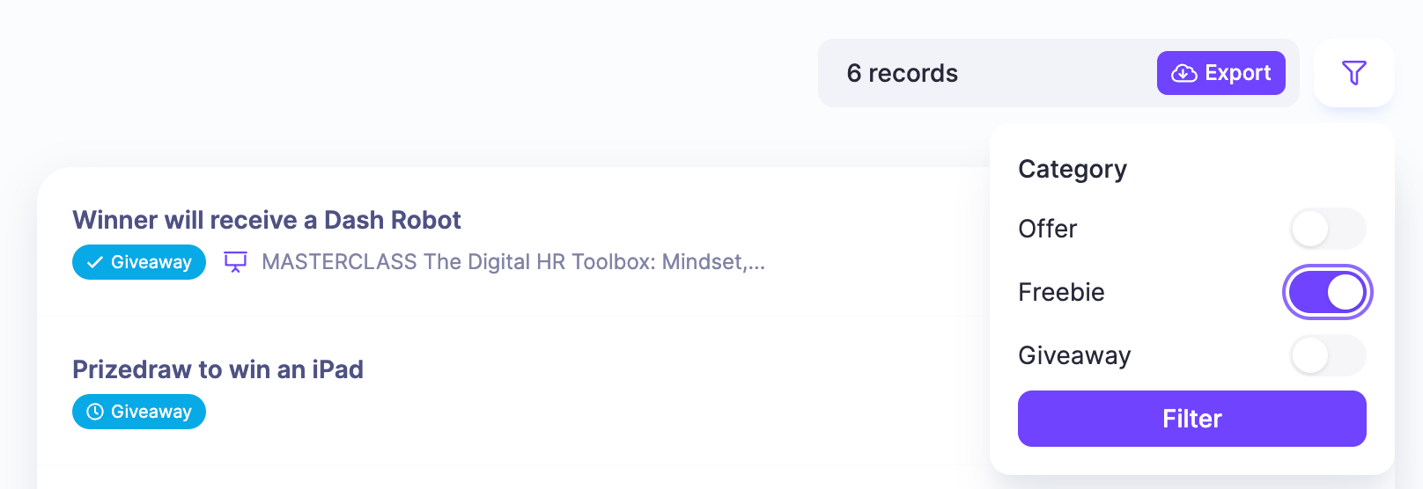Turn on the Giveaway category toggle
Screen dimensions: 1423x489
tap(1327, 355)
